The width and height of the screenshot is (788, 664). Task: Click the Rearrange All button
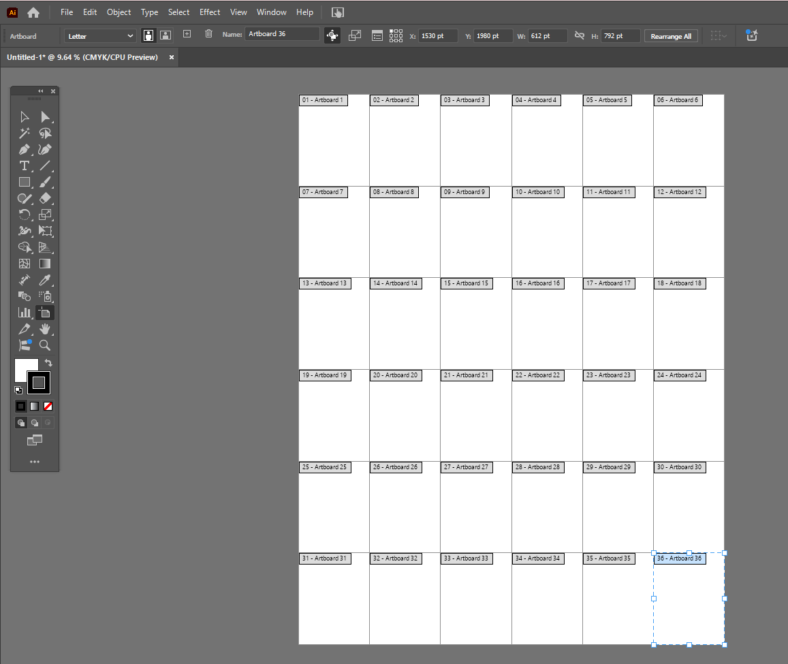coord(671,36)
